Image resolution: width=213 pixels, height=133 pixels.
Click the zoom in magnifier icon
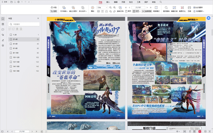tap(115, 7)
